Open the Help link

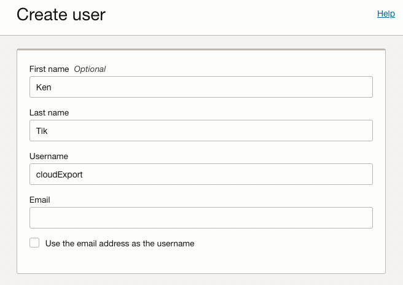coord(386,14)
